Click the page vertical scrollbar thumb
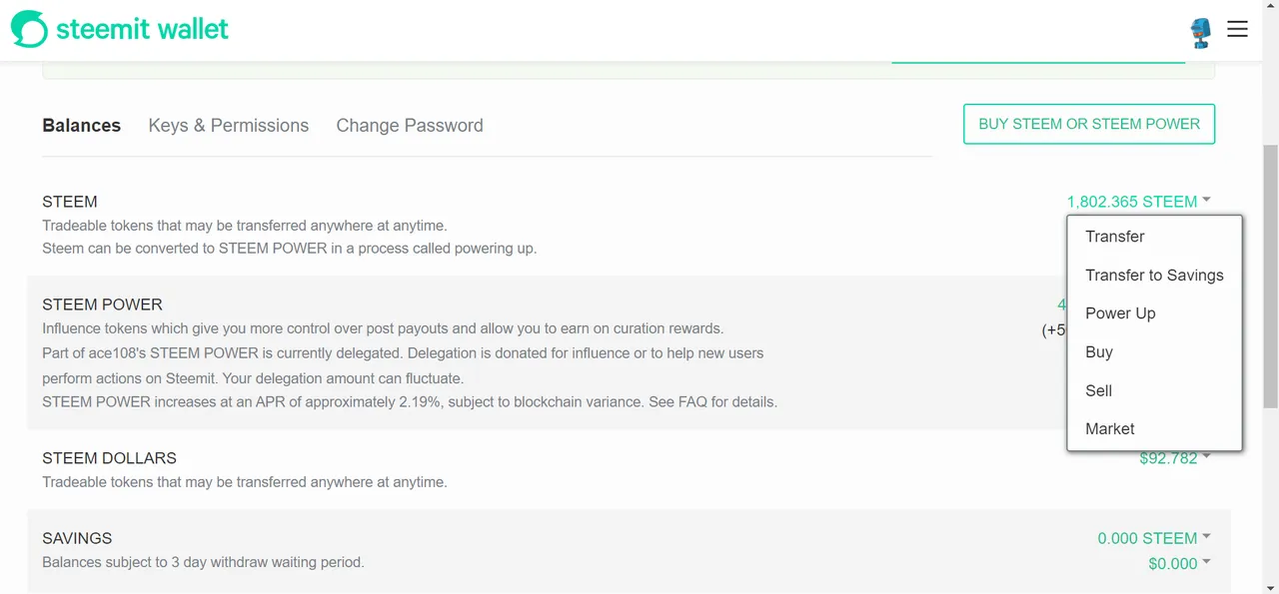This screenshot has width=1279, height=594. coord(1270,275)
